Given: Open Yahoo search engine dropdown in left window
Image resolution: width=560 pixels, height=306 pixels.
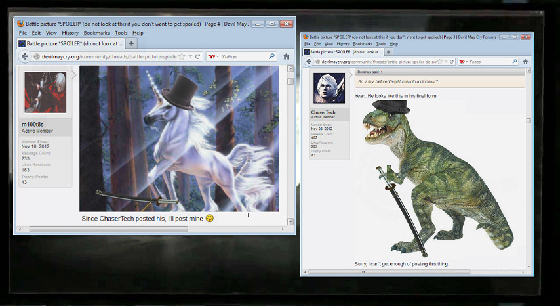Looking at the screenshot, I should click(x=213, y=56).
